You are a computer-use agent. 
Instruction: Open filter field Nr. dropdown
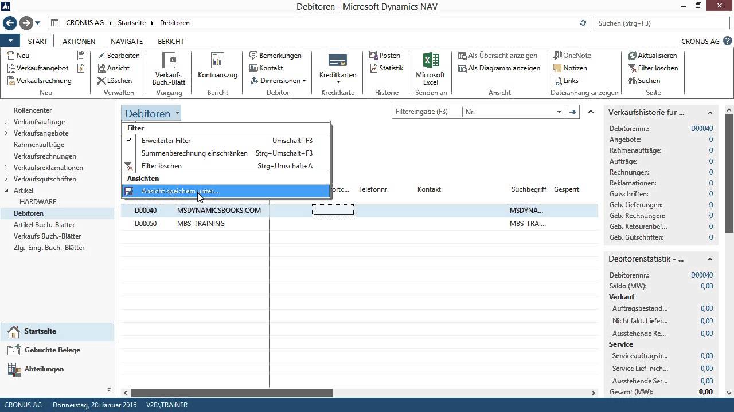[x=559, y=112]
